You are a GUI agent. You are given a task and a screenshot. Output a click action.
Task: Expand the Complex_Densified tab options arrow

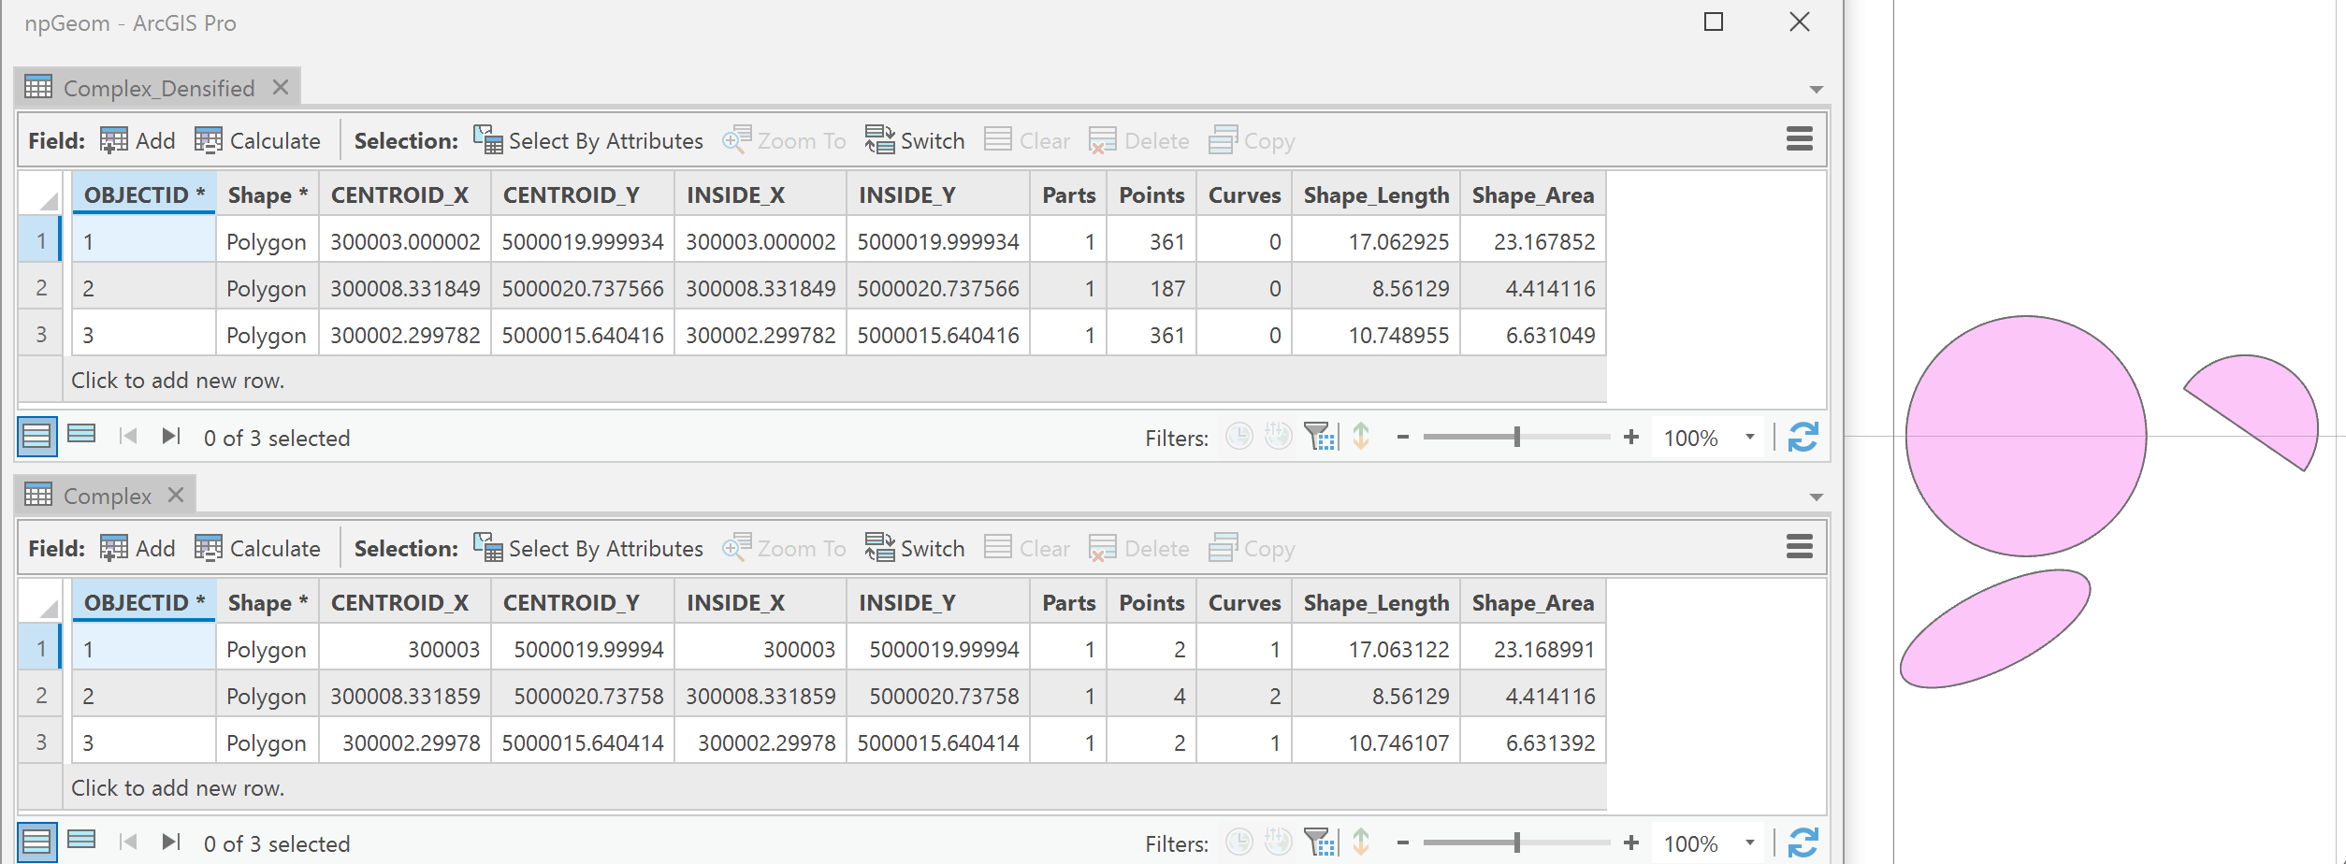(1816, 87)
